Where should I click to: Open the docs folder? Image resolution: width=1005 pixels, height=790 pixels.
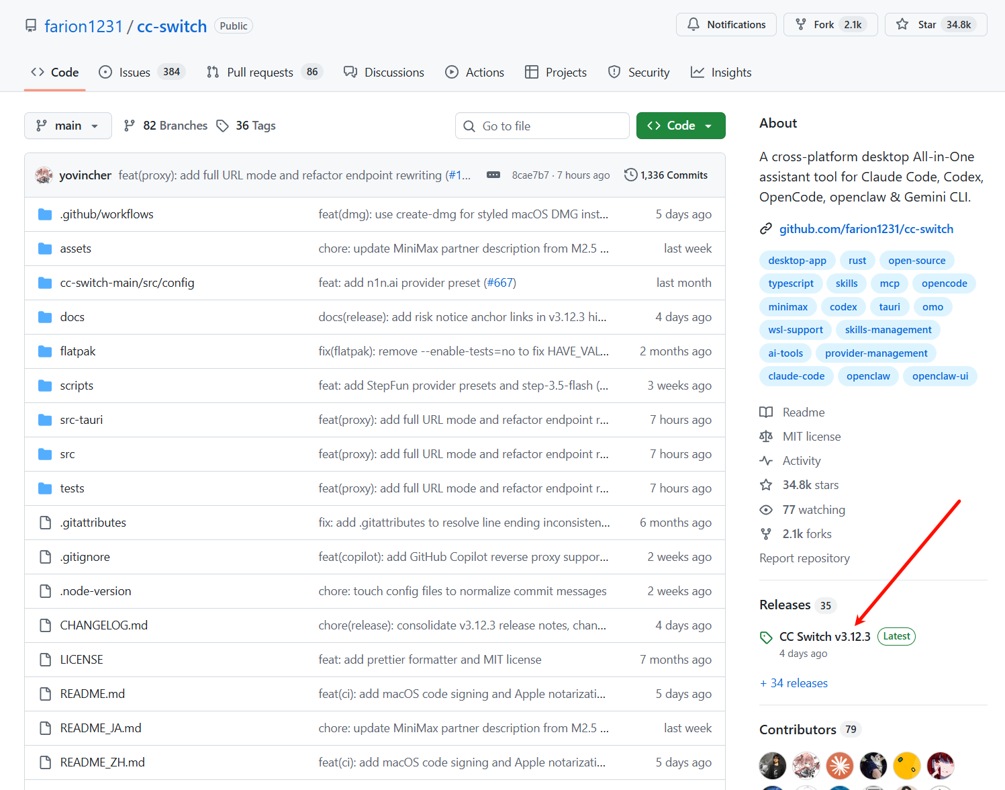click(73, 317)
